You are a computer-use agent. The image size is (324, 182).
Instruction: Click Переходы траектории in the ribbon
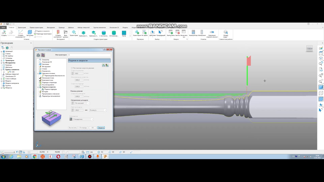(x=43, y=34)
